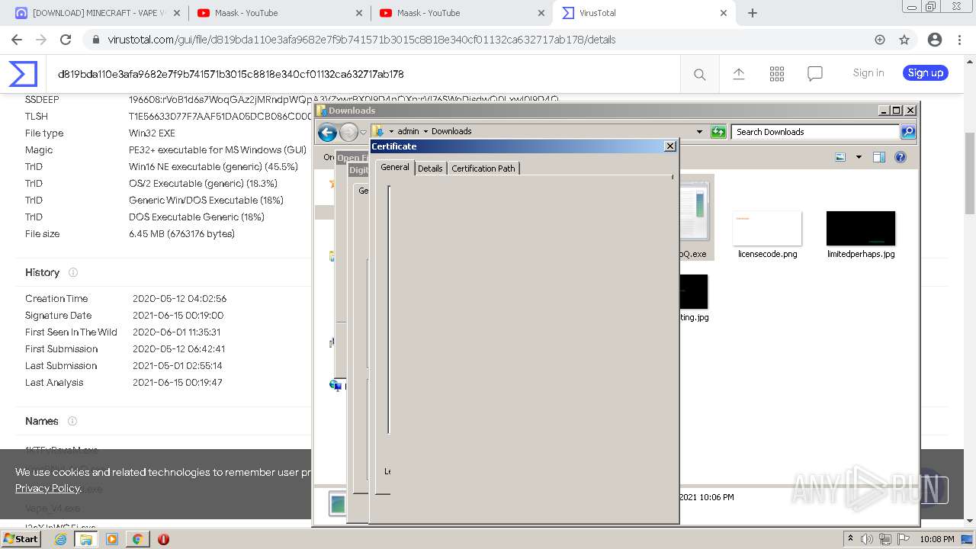Open recent pages dropdown in Downloads
Viewport: 976px width, 549px height.
click(x=363, y=133)
